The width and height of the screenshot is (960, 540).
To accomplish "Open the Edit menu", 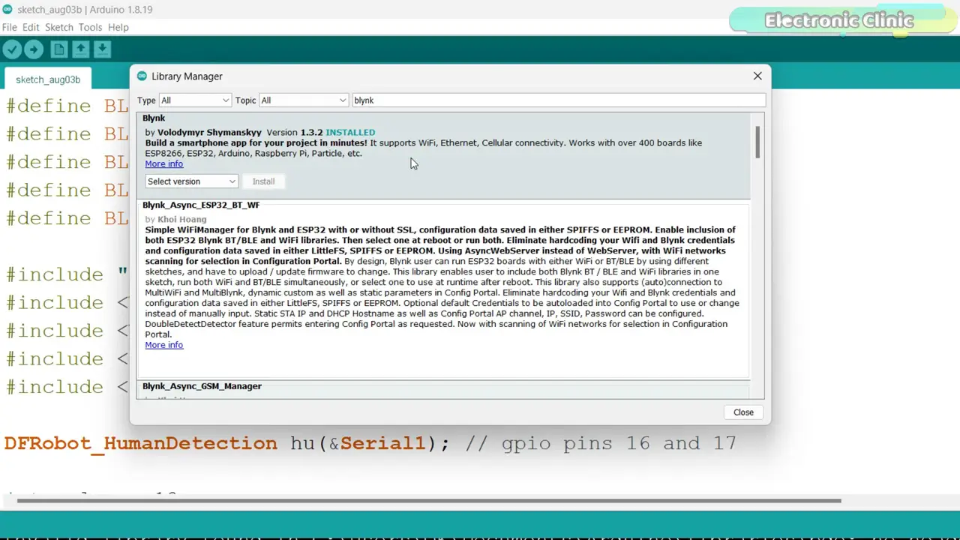I will click(31, 27).
